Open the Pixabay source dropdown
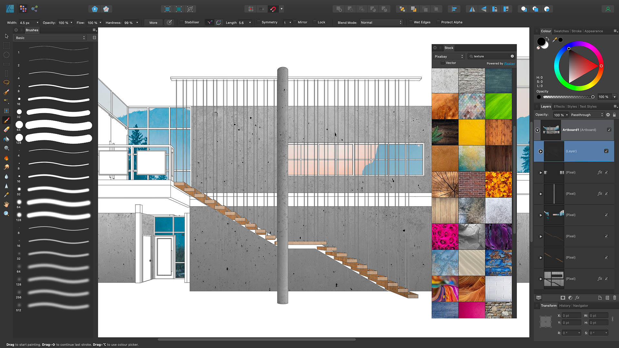 click(448, 56)
